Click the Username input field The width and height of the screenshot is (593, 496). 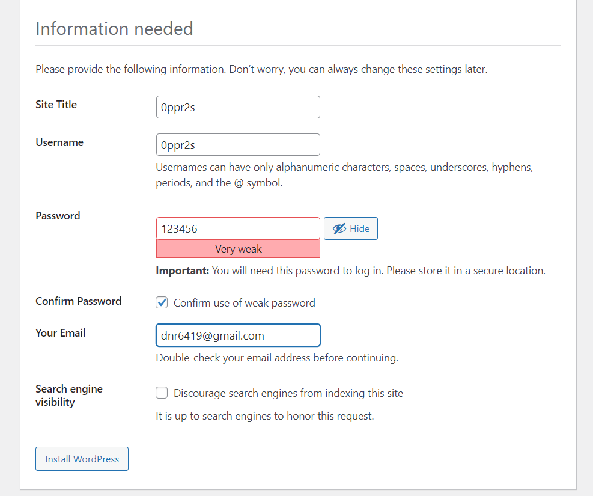point(238,145)
